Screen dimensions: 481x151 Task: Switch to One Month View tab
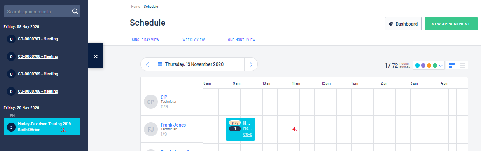click(x=241, y=40)
